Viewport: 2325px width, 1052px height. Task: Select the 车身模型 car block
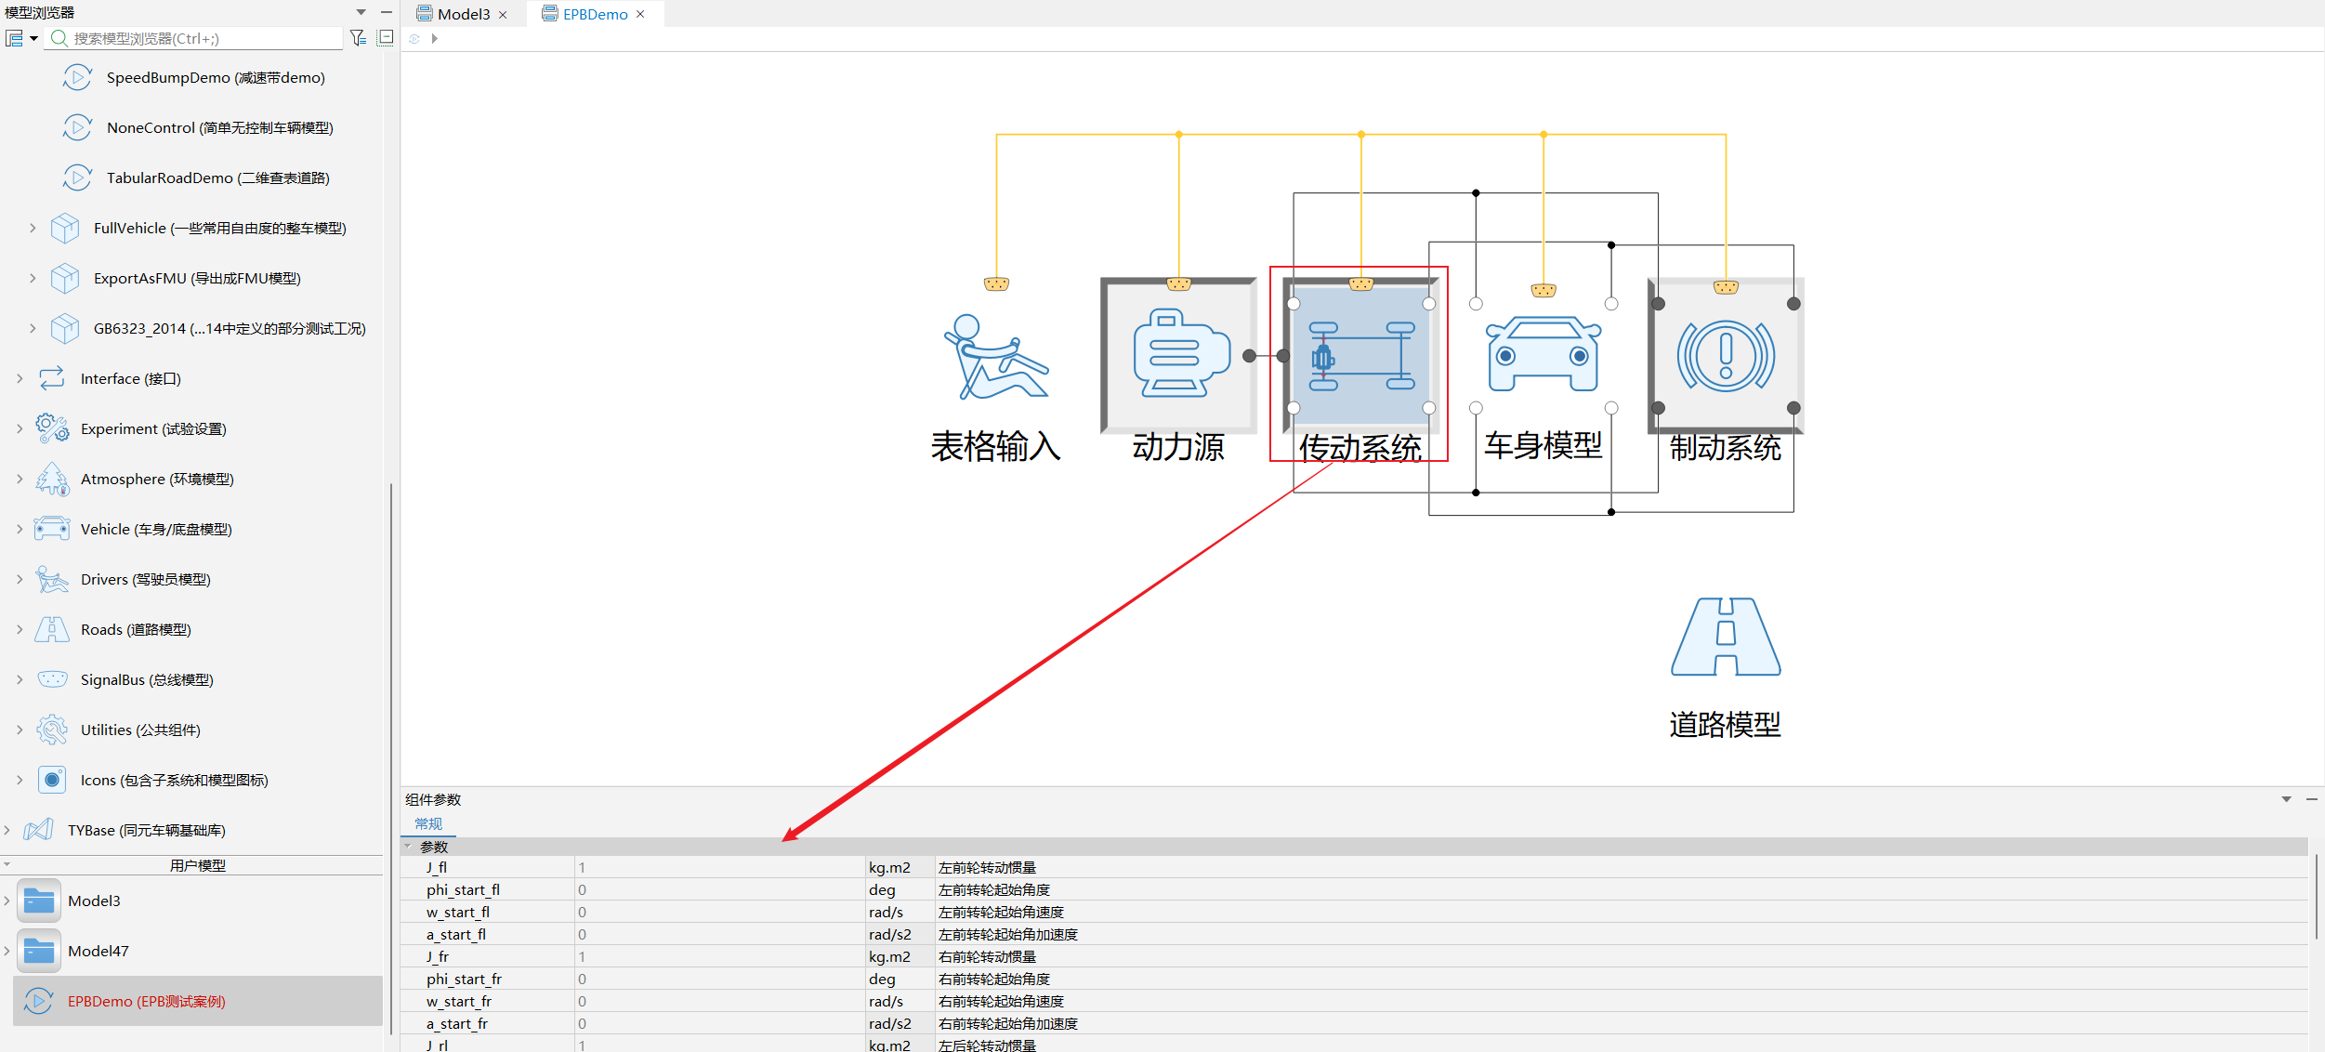1543,356
